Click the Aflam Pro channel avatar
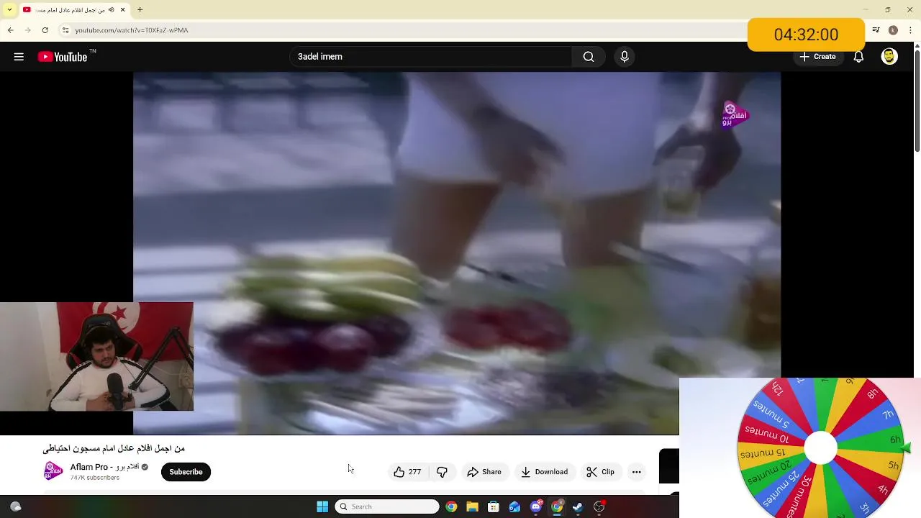 pos(53,471)
